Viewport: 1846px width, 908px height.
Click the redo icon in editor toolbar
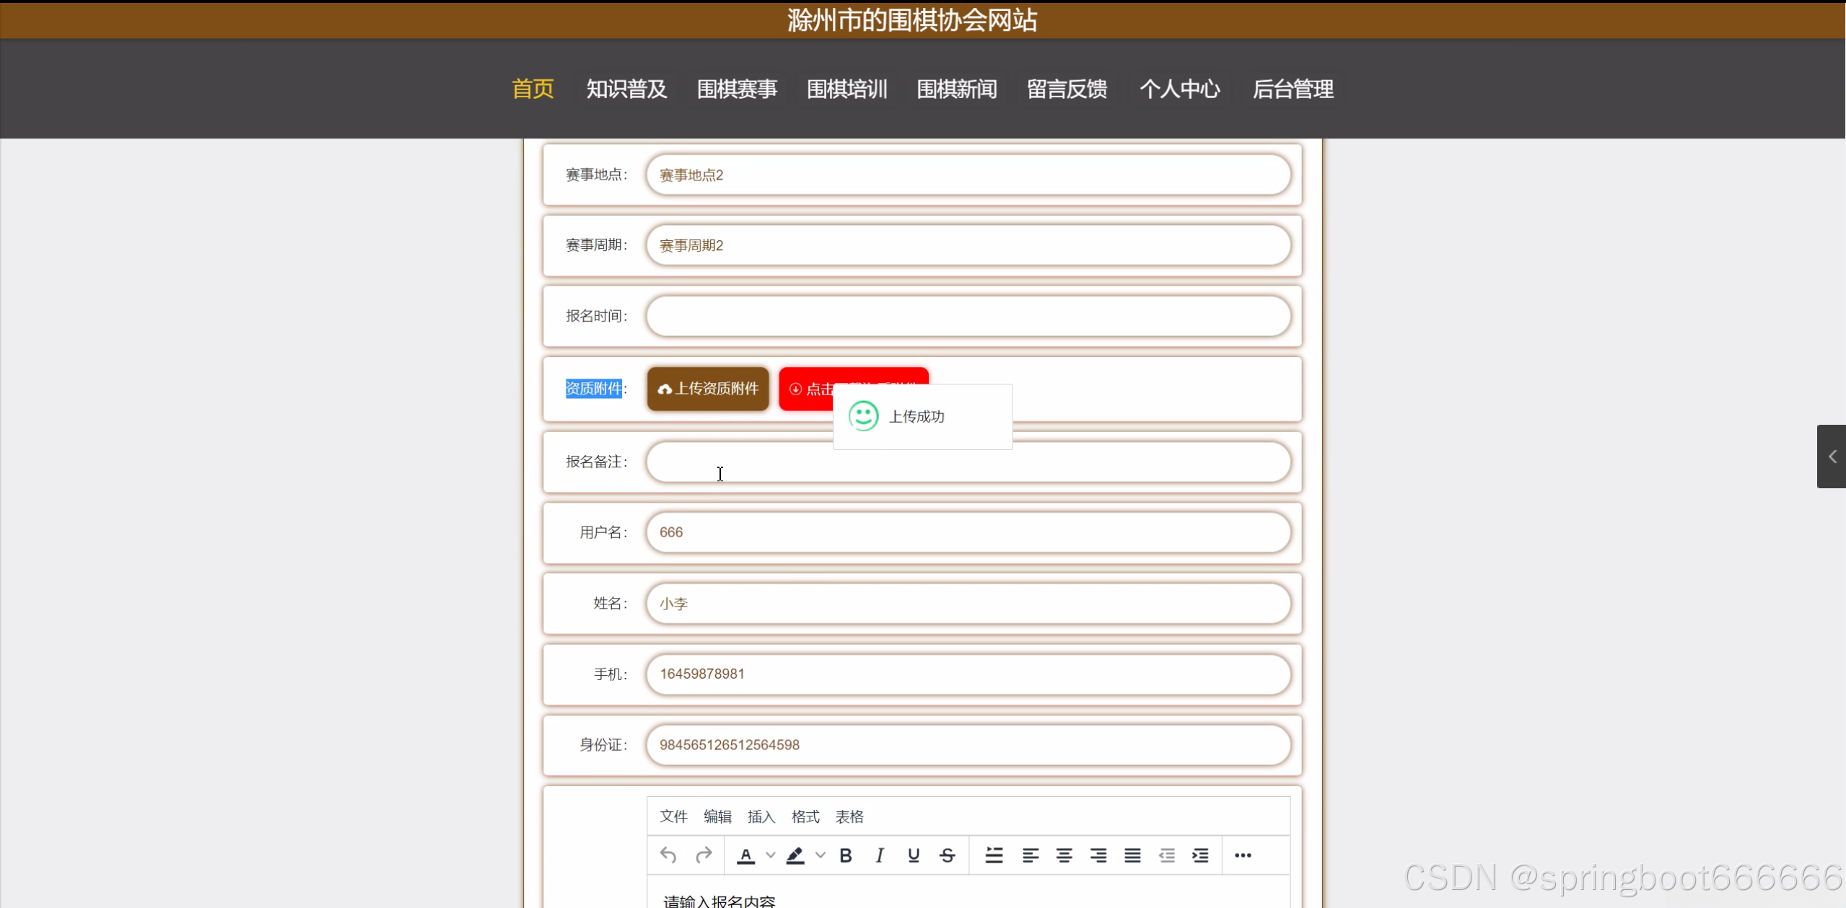(704, 855)
